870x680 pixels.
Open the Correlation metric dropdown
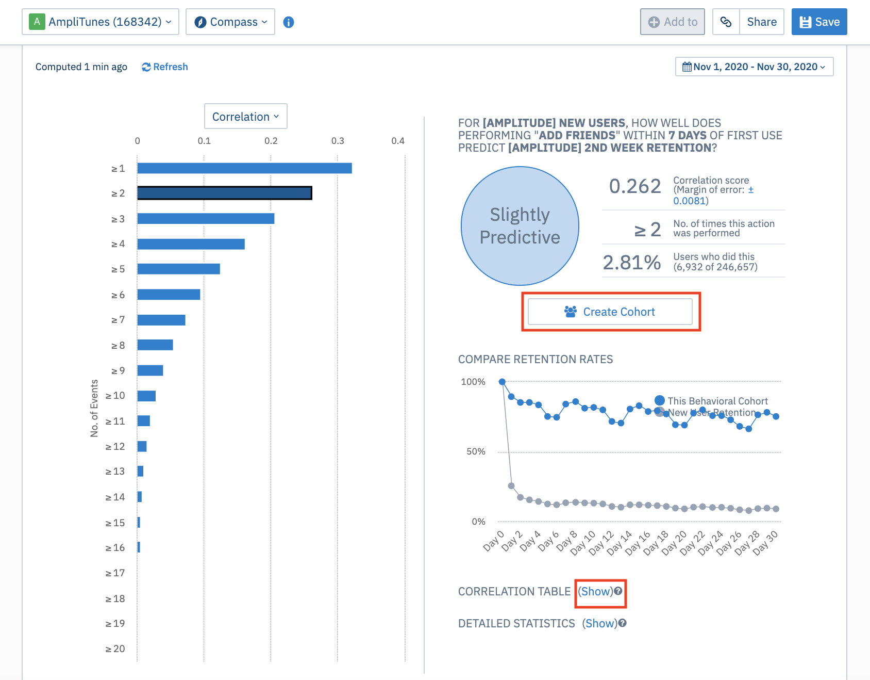coord(246,117)
